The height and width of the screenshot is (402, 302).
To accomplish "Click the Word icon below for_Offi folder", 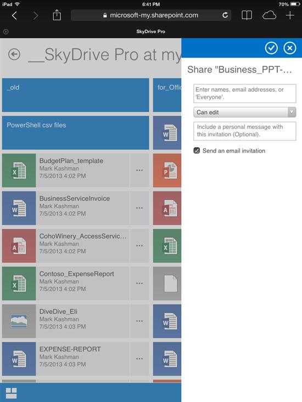I will click(167, 133).
